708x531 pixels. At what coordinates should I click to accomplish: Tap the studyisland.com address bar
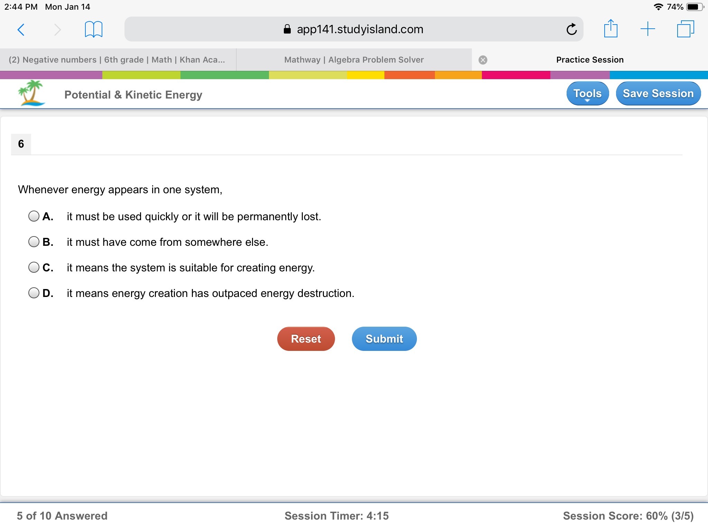353,29
